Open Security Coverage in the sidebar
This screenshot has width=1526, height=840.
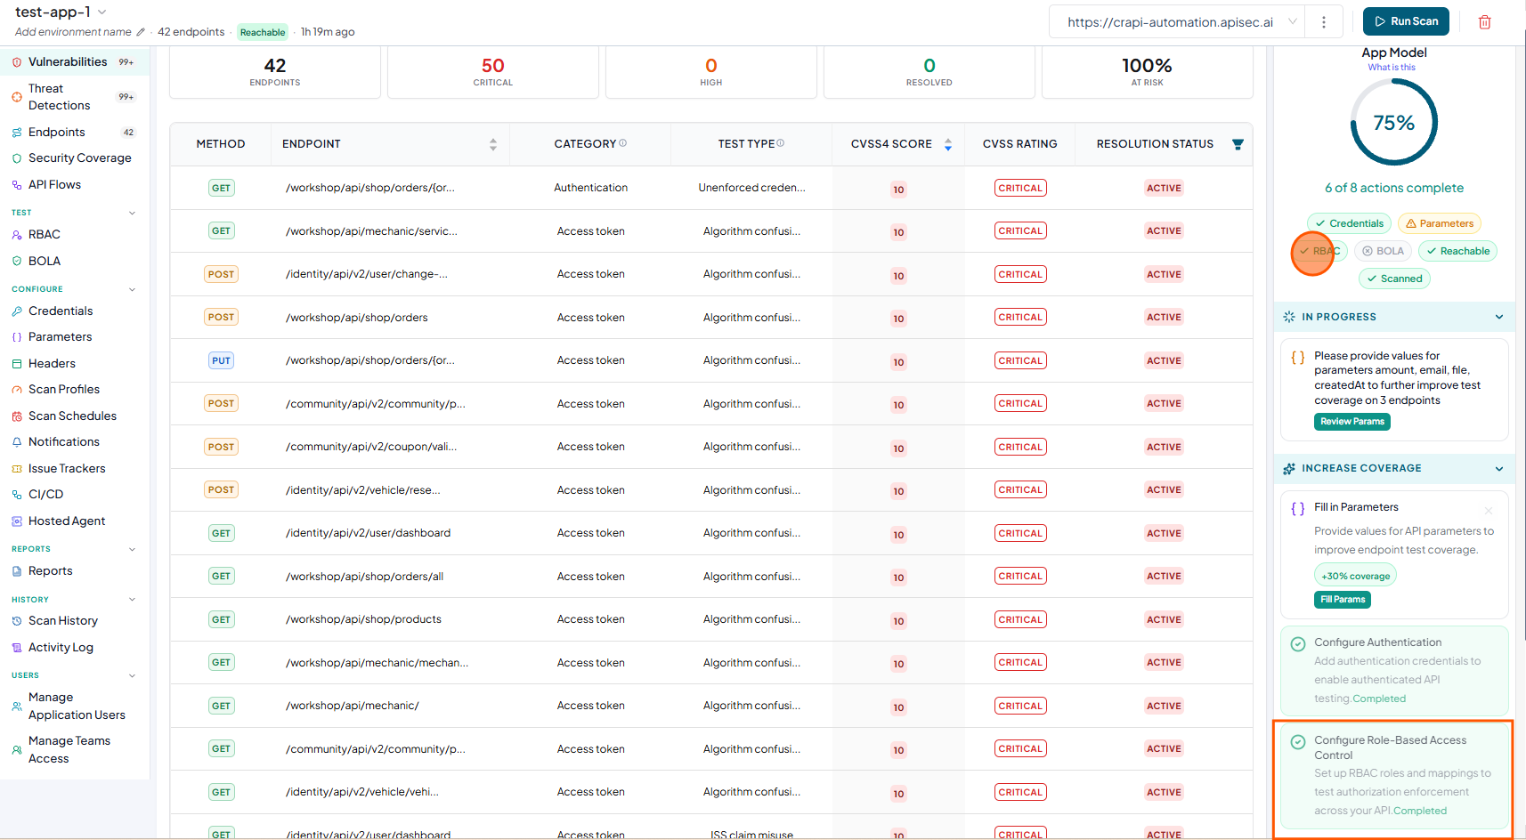pos(79,158)
